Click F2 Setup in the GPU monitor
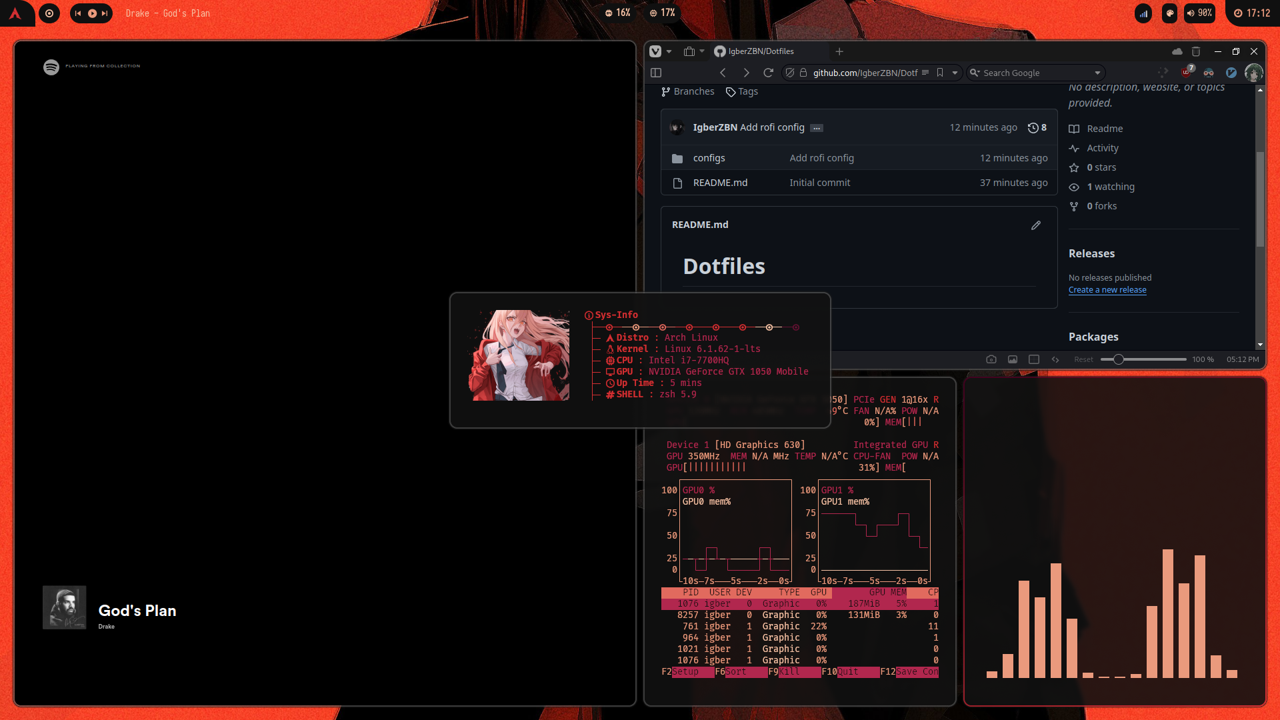 (x=687, y=671)
